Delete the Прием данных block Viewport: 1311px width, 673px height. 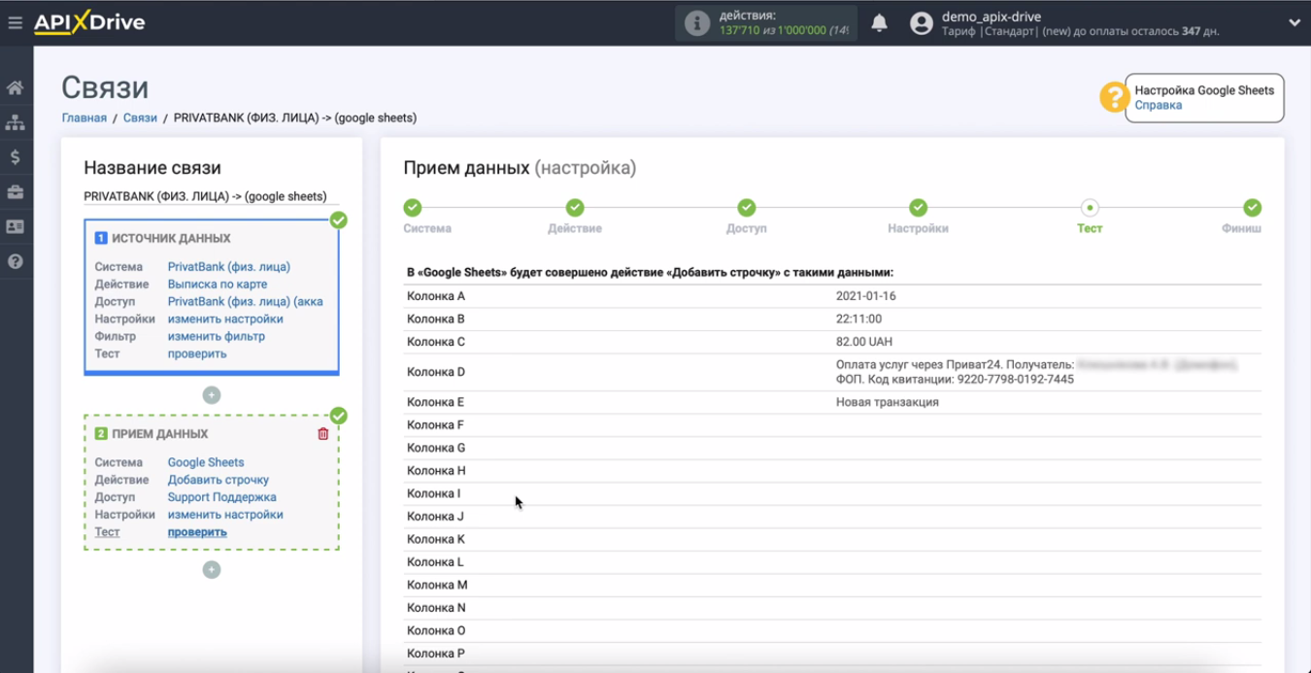click(x=323, y=434)
